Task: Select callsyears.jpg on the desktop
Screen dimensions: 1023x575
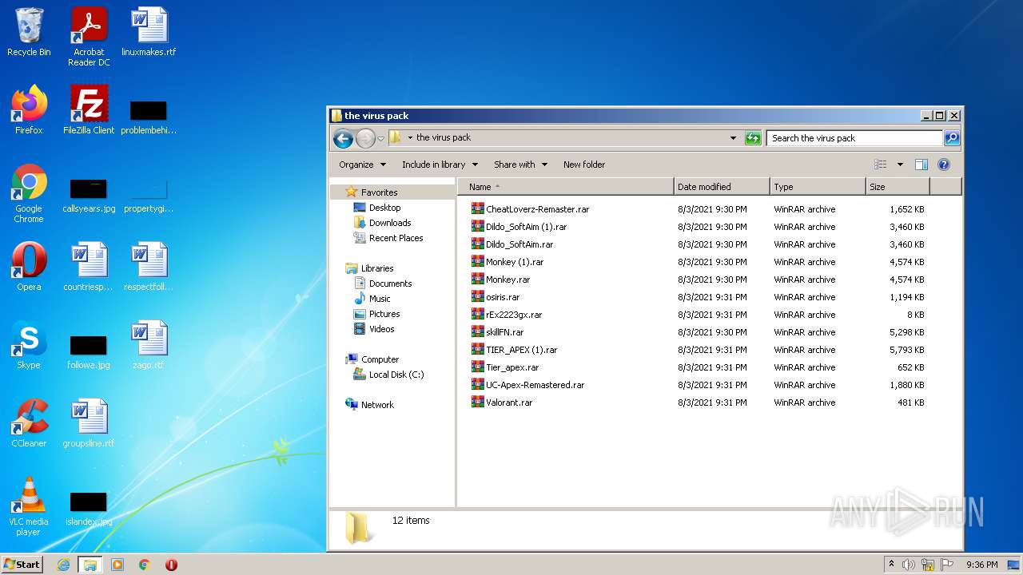Action: pyautogui.click(x=89, y=196)
